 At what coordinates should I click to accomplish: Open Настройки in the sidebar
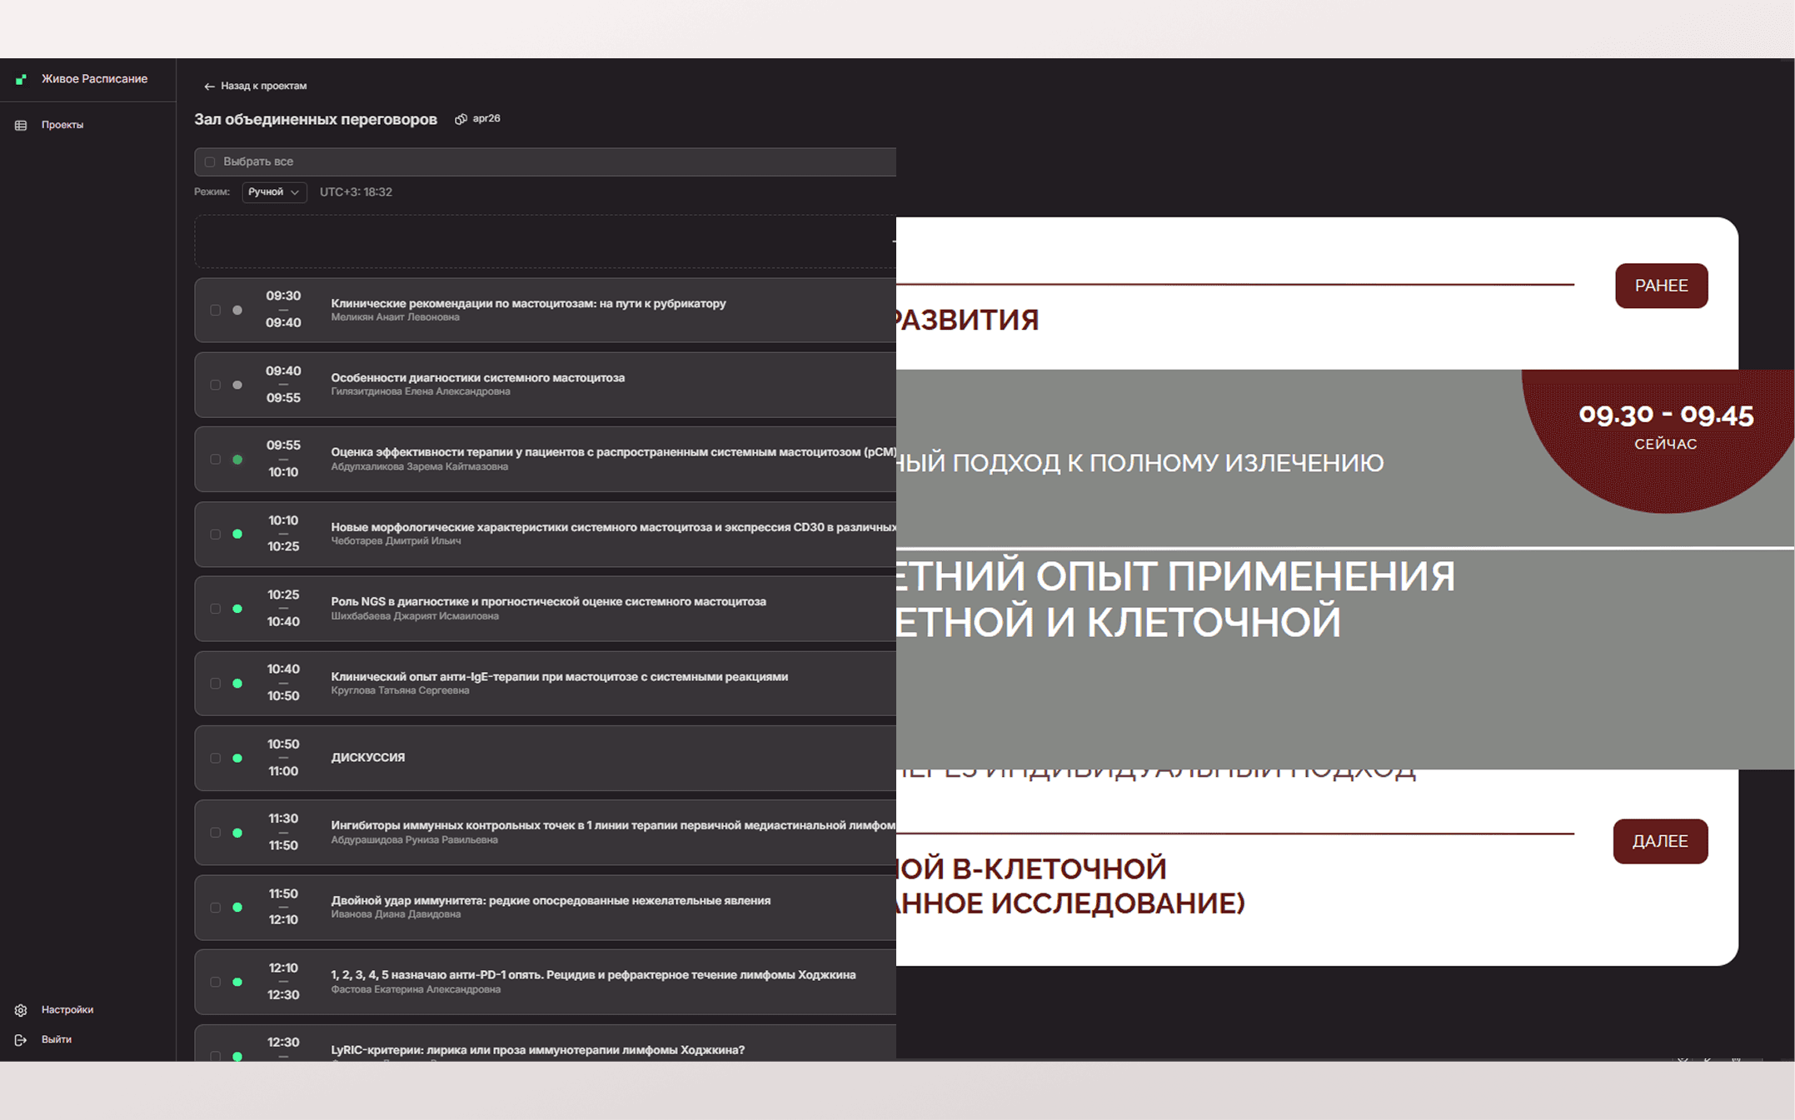[67, 1009]
